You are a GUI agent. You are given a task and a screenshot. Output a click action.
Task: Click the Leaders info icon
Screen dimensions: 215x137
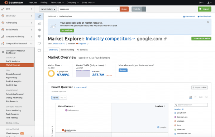[x=164, y=106]
